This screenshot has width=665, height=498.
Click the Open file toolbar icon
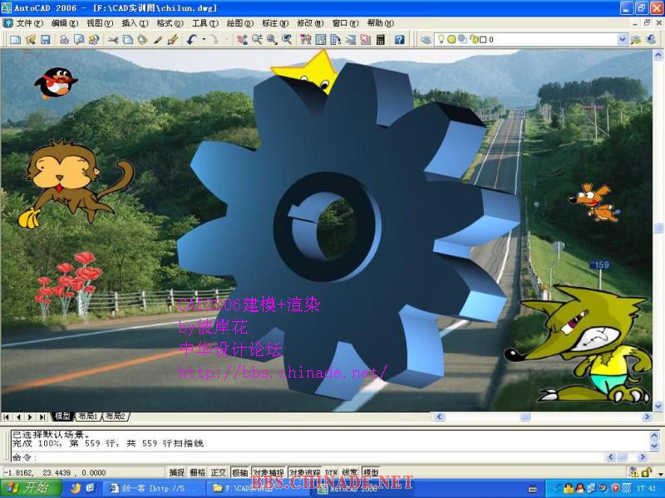click(31, 39)
